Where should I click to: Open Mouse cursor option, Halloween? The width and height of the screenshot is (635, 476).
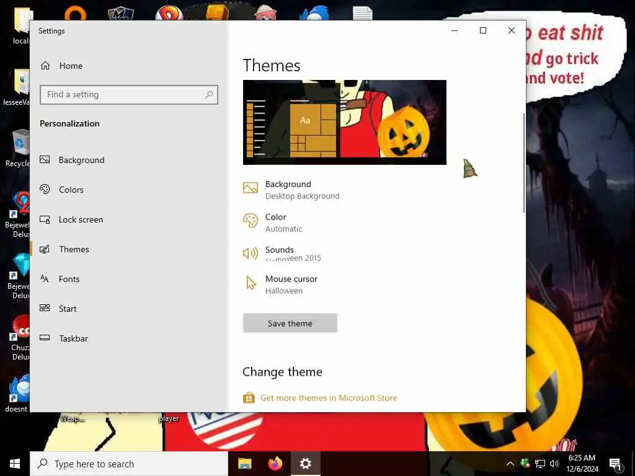[280, 284]
